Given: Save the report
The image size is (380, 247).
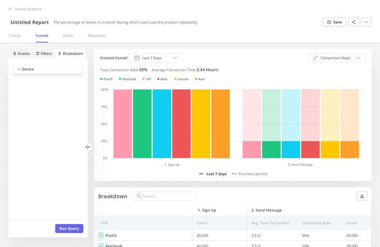Looking at the screenshot, I should (334, 22).
